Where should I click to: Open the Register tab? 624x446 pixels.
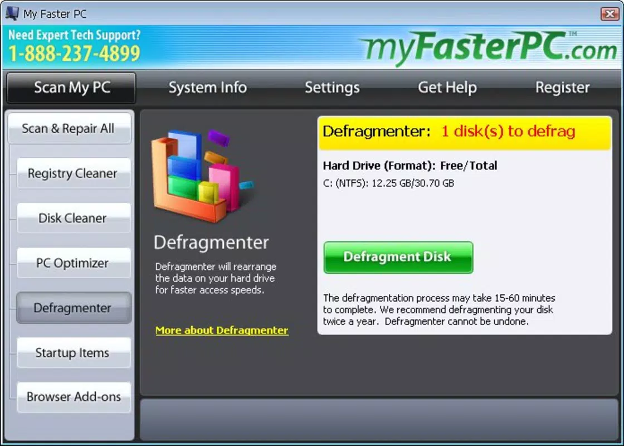[562, 88]
